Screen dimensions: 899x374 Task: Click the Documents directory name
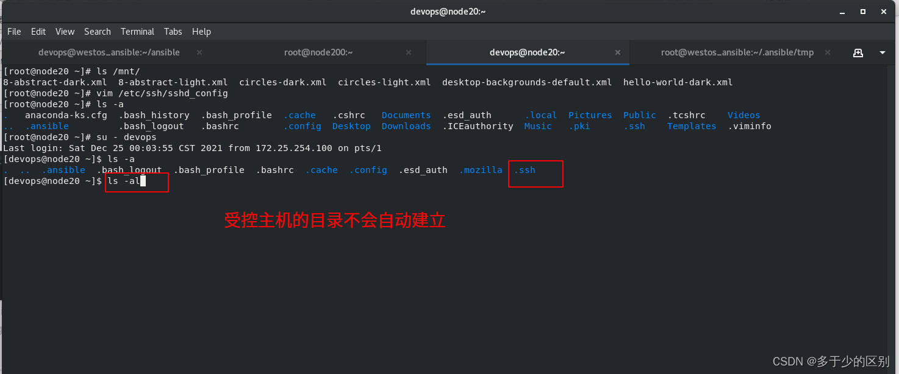406,115
